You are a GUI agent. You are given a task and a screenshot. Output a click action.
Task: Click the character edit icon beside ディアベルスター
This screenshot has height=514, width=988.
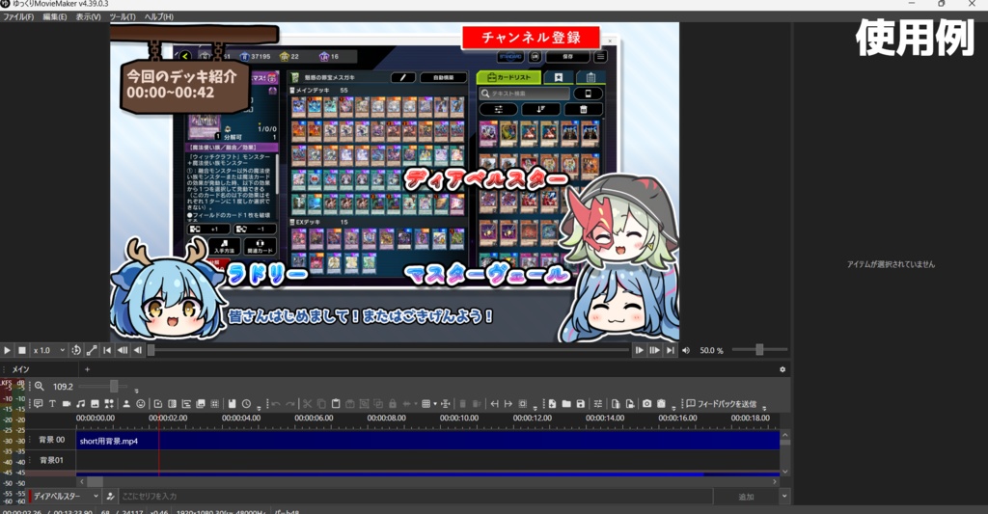[110, 497]
